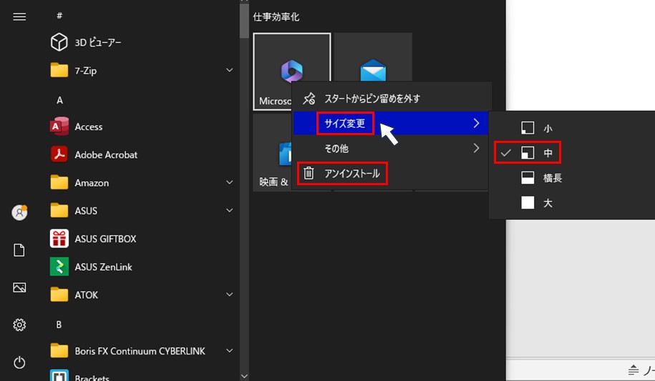
Task: Open the その他 submenu arrow
Action: click(476, 148)
